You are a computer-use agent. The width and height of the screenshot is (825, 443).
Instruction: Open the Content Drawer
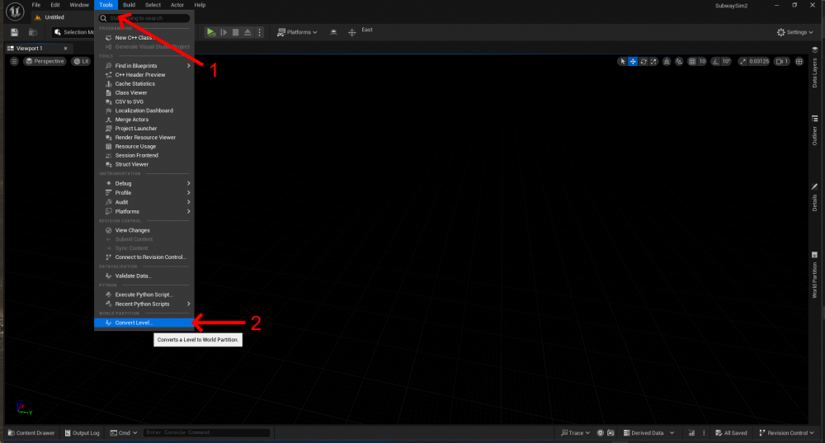tap(31, 432)
